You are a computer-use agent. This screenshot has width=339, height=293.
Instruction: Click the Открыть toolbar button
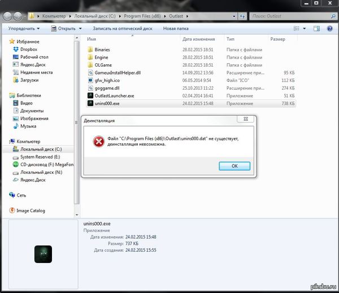[63, 29]
